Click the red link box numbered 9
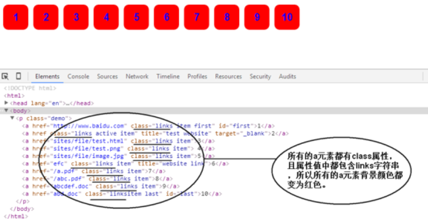The image size is (428, 219). coord(257,17)
